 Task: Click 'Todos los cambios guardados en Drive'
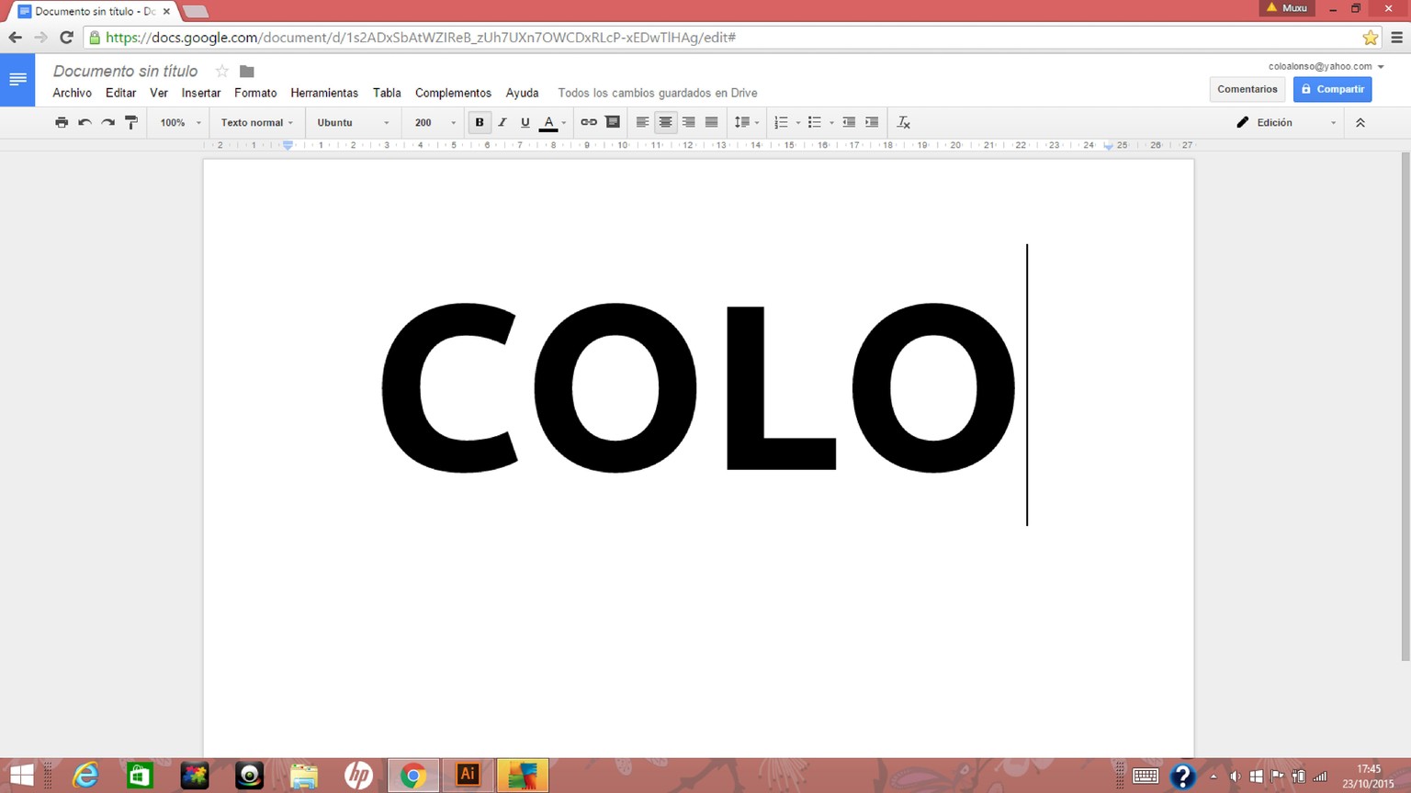[658, 93]
